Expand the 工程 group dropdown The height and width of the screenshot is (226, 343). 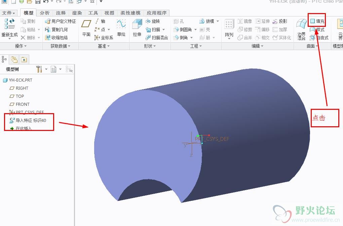click(x=196, y=46)
